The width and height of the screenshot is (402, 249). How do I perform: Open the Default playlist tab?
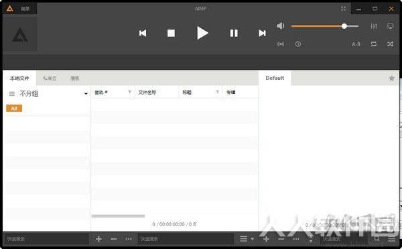[275, 78]
